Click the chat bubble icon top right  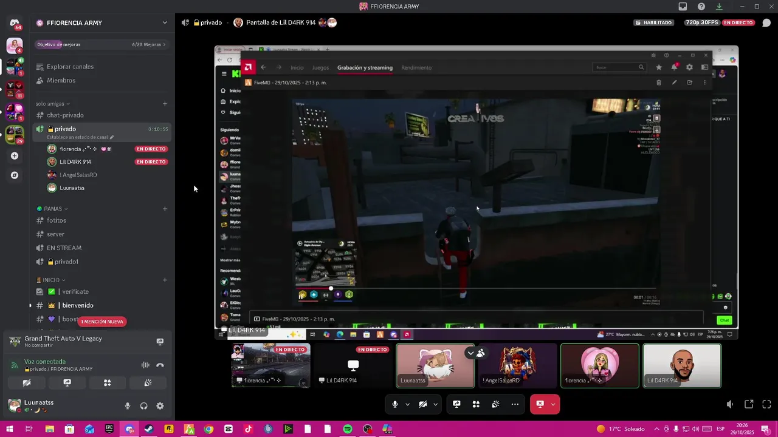click(766, 23)
